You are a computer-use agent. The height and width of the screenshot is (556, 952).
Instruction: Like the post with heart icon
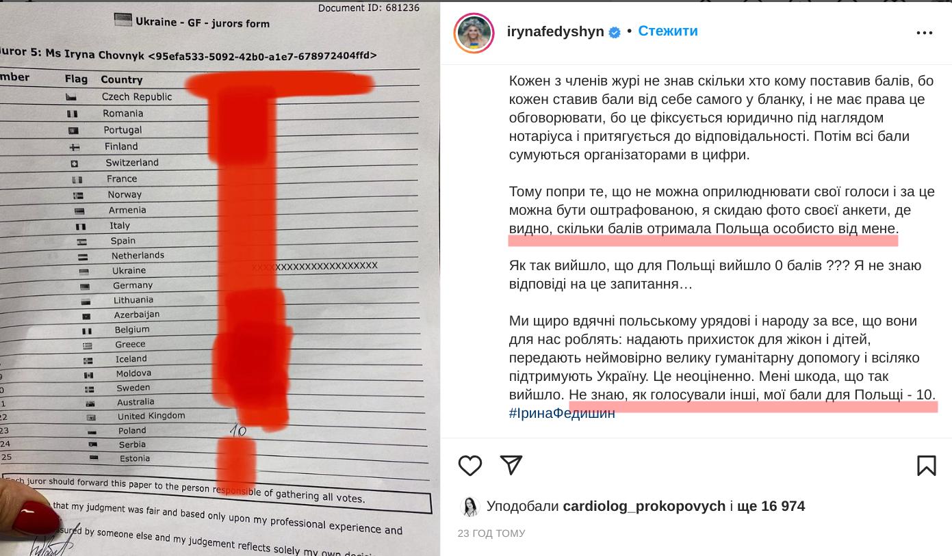pyautogui.click(x=470, y=466)
